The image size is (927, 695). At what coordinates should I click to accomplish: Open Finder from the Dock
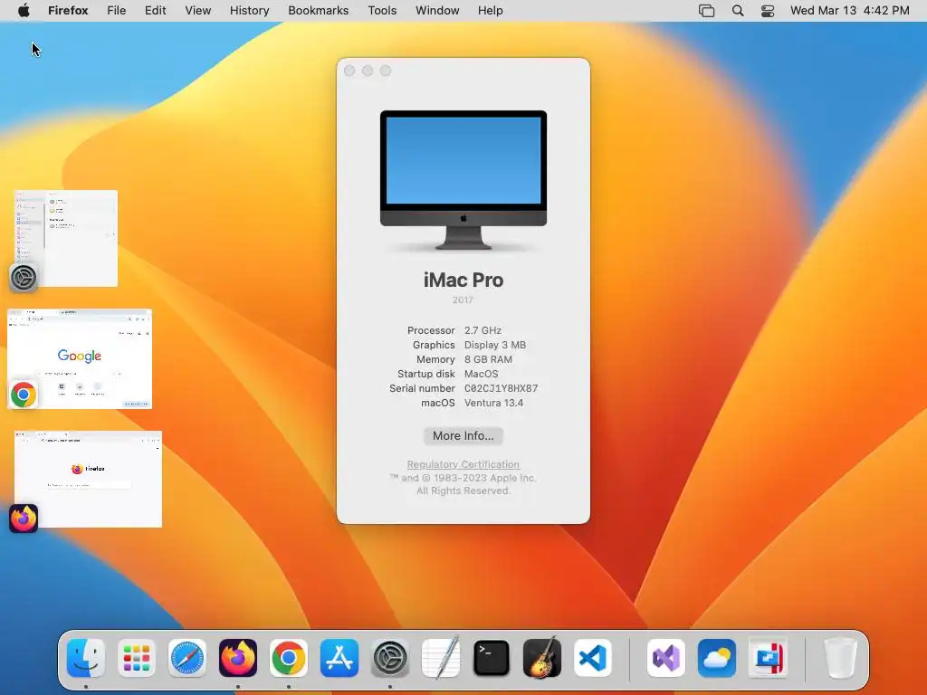coord(86,658)
